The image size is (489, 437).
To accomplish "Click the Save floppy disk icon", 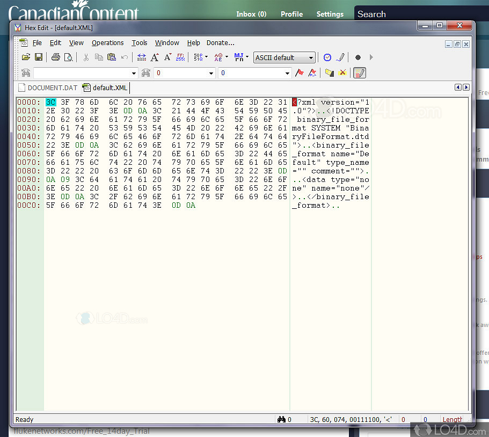I will coord(39,57).
